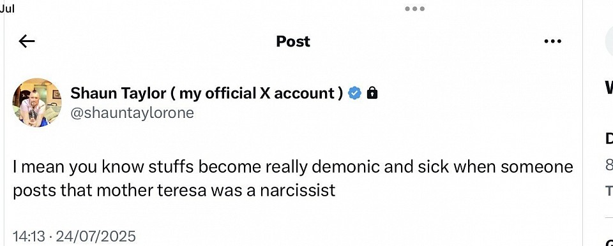
Task: Click the Post header title
Action: pos(293,41)
